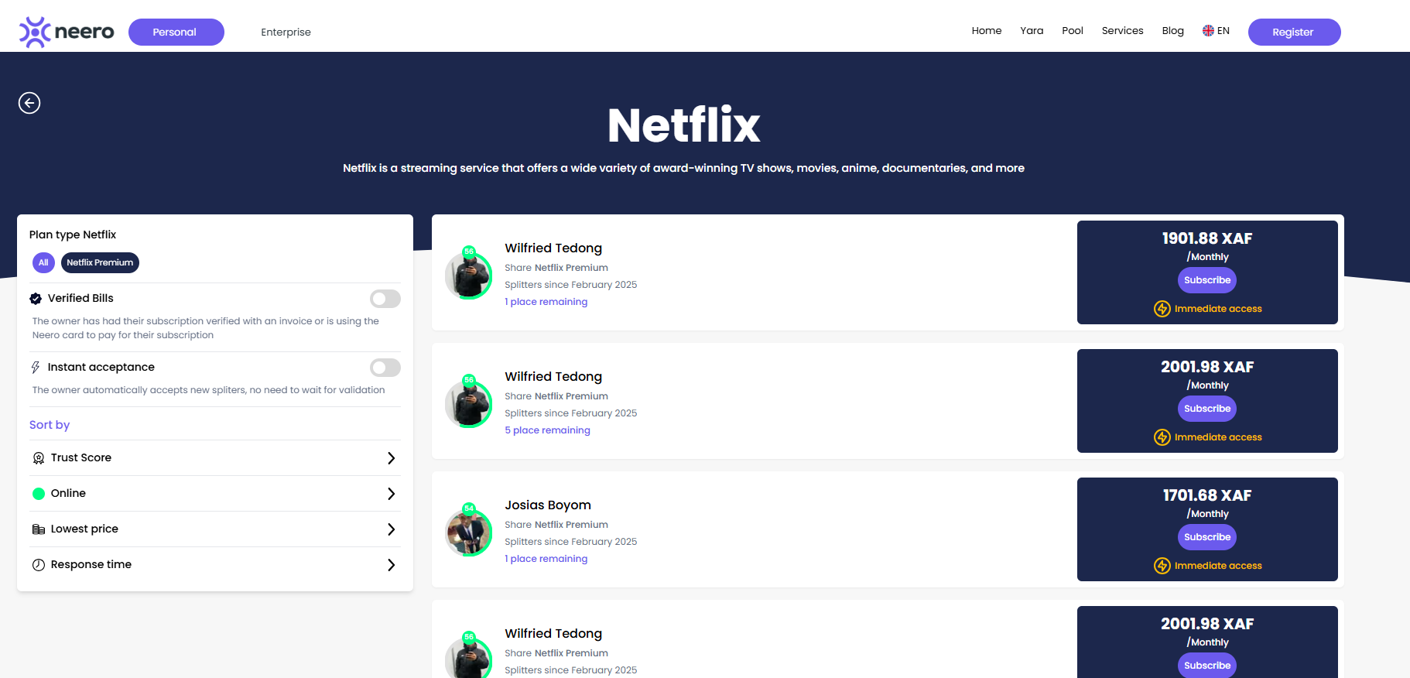
Task: Expand the Lowest price sort chevron
Action: (391, 529)
